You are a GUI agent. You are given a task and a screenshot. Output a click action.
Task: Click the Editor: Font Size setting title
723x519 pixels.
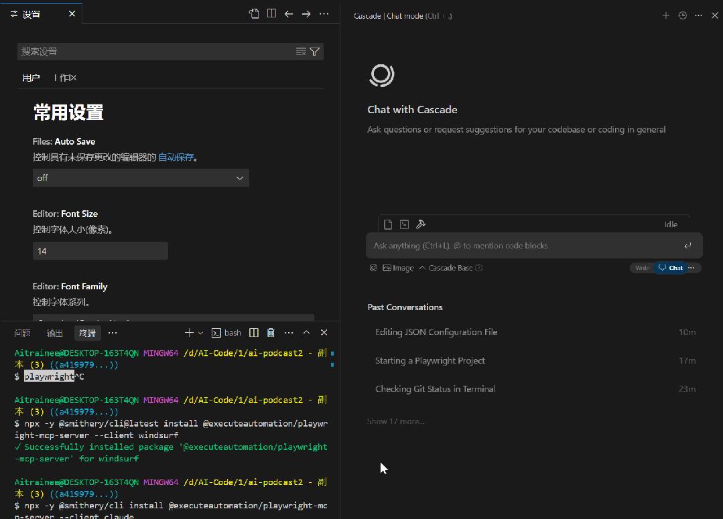pos(65,214)
